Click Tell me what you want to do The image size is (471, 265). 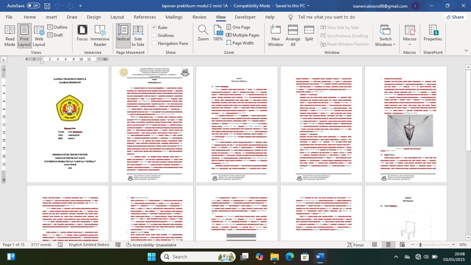[x=326, y=17]
